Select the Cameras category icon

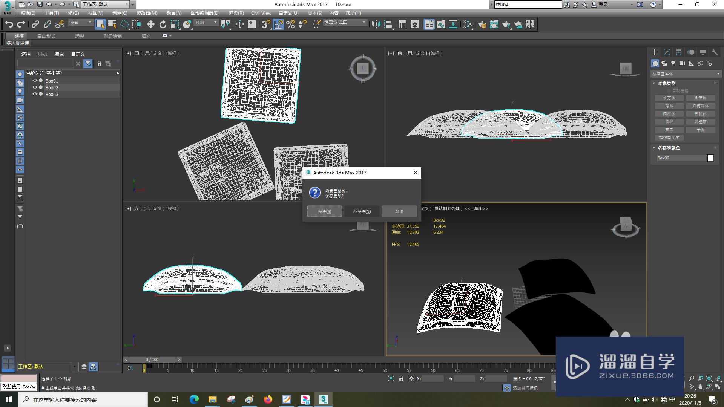(682, 63)
